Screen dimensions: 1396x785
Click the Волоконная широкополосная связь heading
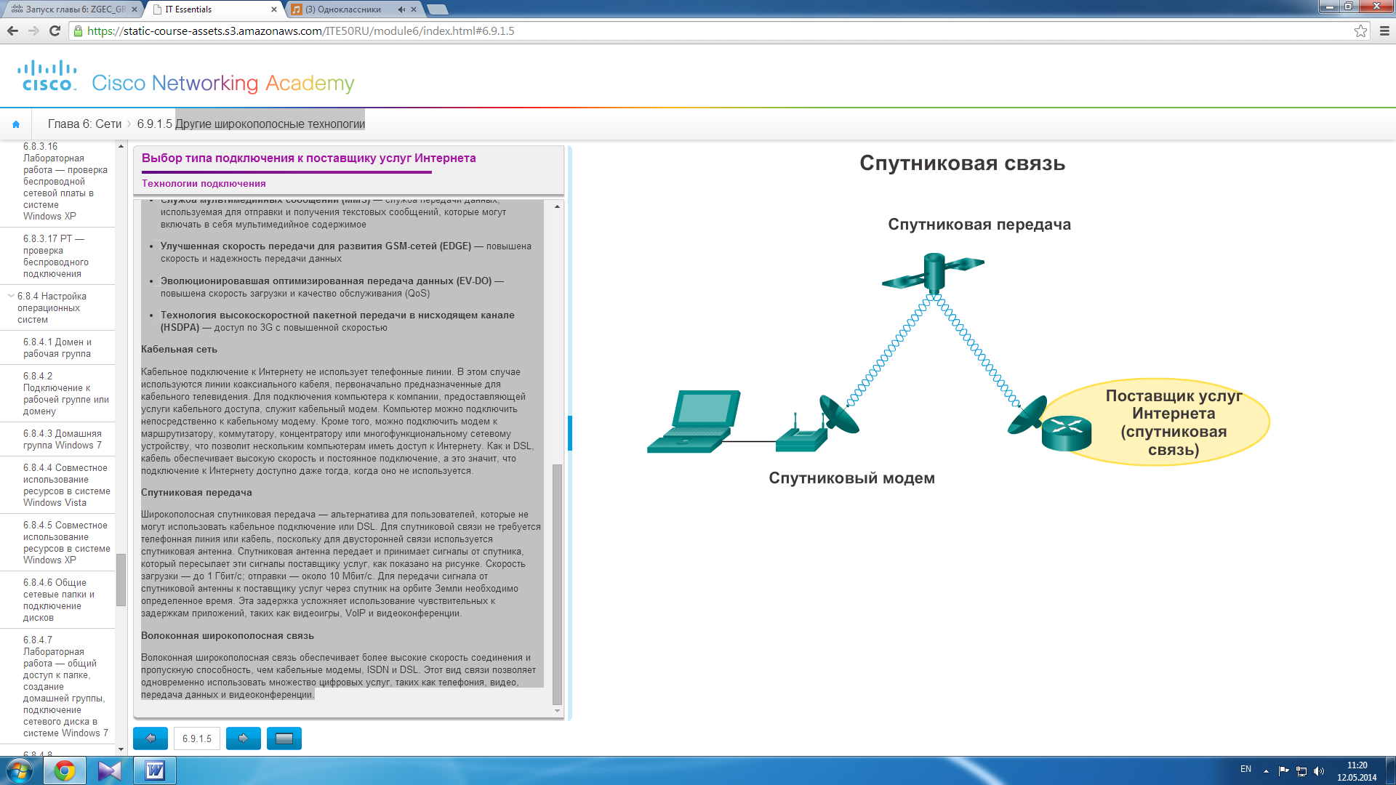[x=228, y=636]
